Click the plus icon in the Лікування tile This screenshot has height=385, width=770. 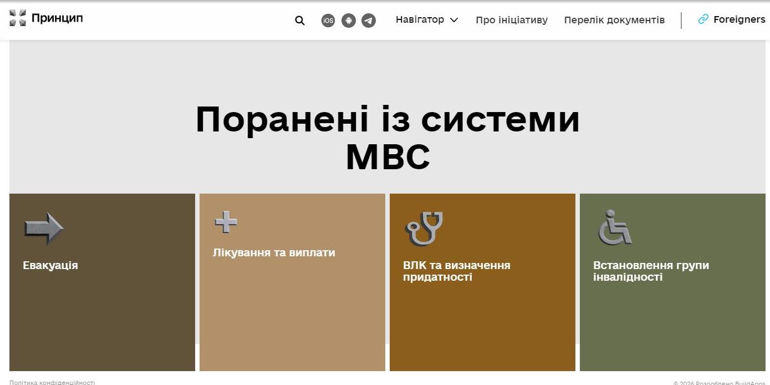pyautogui.click(x=226, y=222)
